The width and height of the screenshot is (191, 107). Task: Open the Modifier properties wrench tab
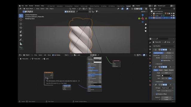click(150, 66)
